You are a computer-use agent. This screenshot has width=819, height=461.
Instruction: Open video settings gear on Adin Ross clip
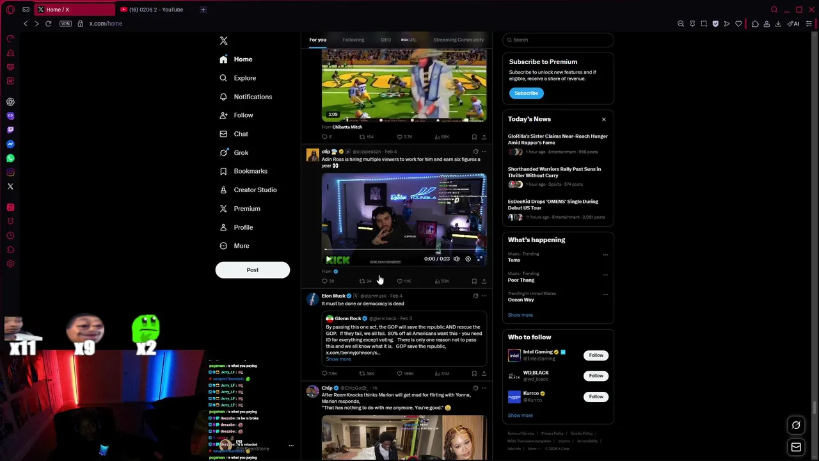point(468,259)
